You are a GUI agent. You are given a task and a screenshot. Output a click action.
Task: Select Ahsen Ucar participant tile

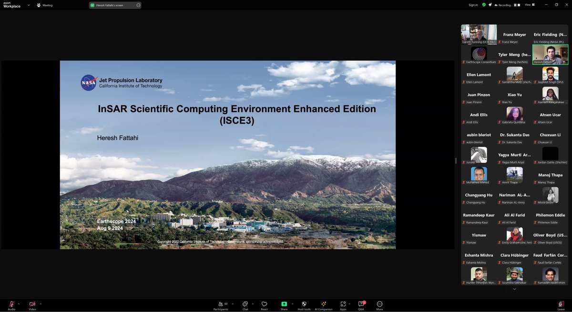point(550,115)
